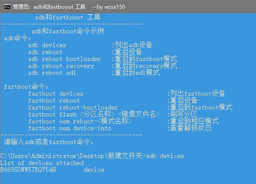Screen dimensions: 256x184
Task: Click the '--by wzsx150' title text
Action: (x=109, y=7)
